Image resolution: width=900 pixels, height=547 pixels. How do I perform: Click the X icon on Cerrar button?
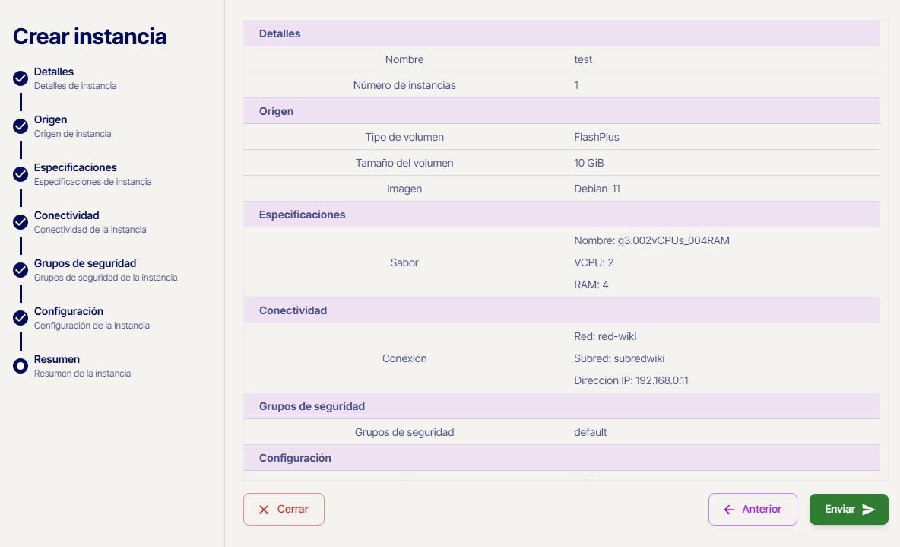pyautogui.click(x=264, y=510)
